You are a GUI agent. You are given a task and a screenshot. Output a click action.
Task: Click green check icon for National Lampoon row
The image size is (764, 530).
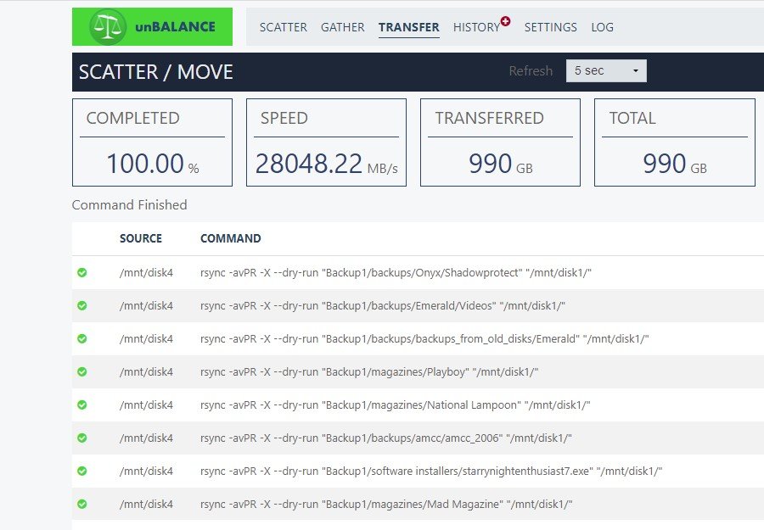pyautogui.click(x=82, y=405)
